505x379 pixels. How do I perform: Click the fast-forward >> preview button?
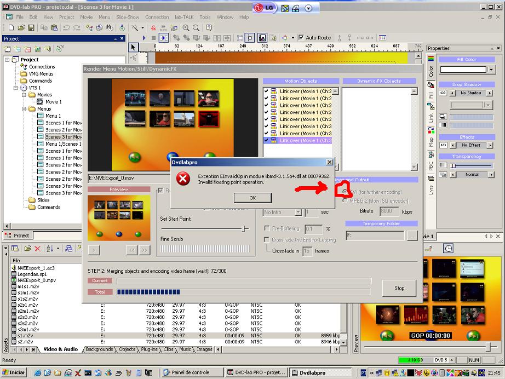click(145, 250)
